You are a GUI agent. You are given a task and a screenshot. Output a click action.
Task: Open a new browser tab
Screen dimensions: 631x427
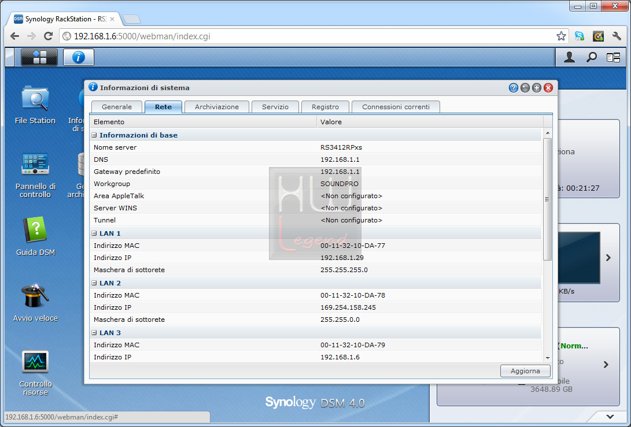pos(131,19)
